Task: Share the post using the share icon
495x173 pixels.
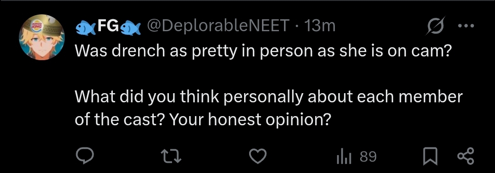Action: coord(466,156)
